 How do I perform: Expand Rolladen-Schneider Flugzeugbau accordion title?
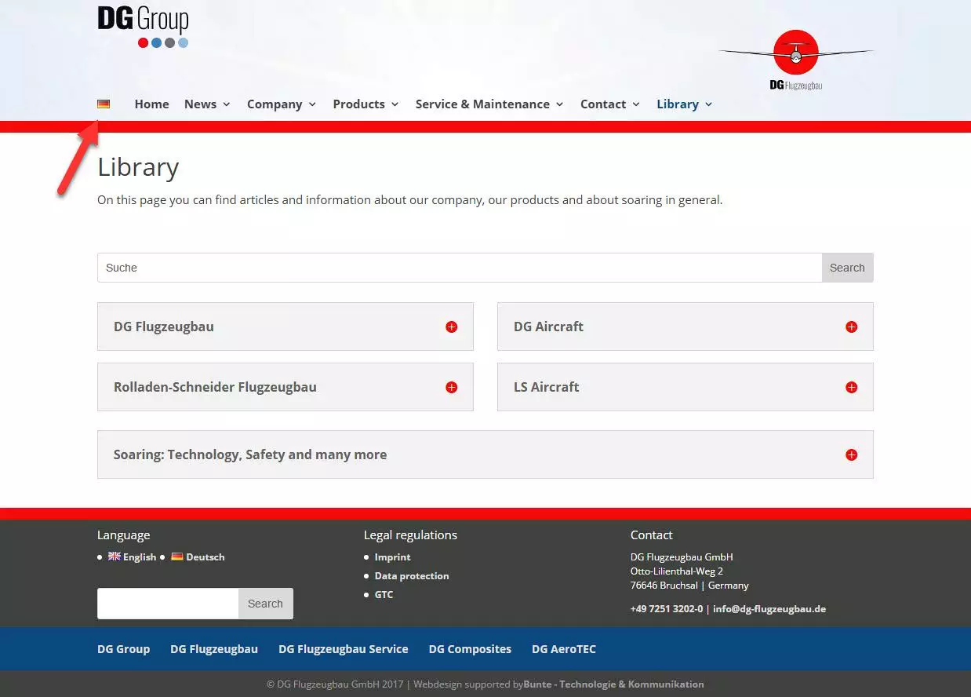click(x=215, y=387)
